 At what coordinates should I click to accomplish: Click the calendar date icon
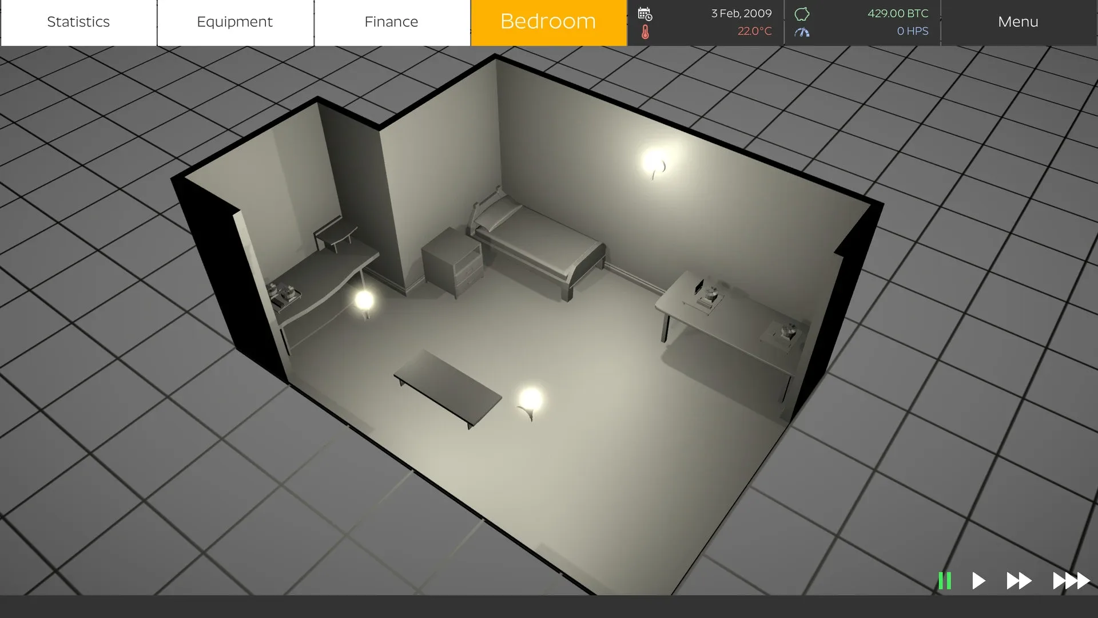(x=645, y=14)
